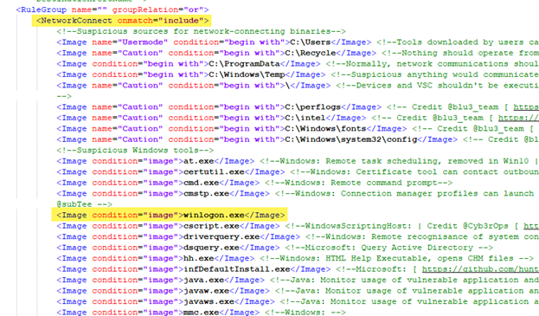Click the dsquery.exe image entry

tap(168, 248)
